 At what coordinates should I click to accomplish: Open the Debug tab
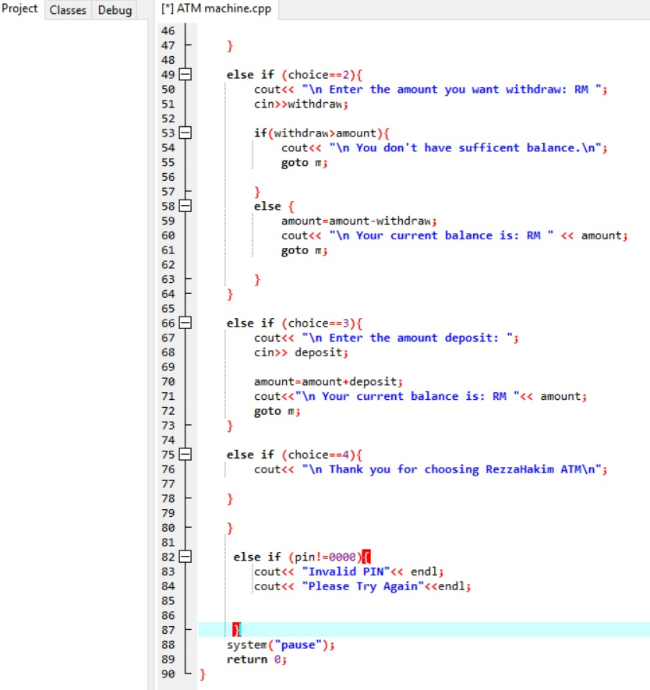coord(115,10)
